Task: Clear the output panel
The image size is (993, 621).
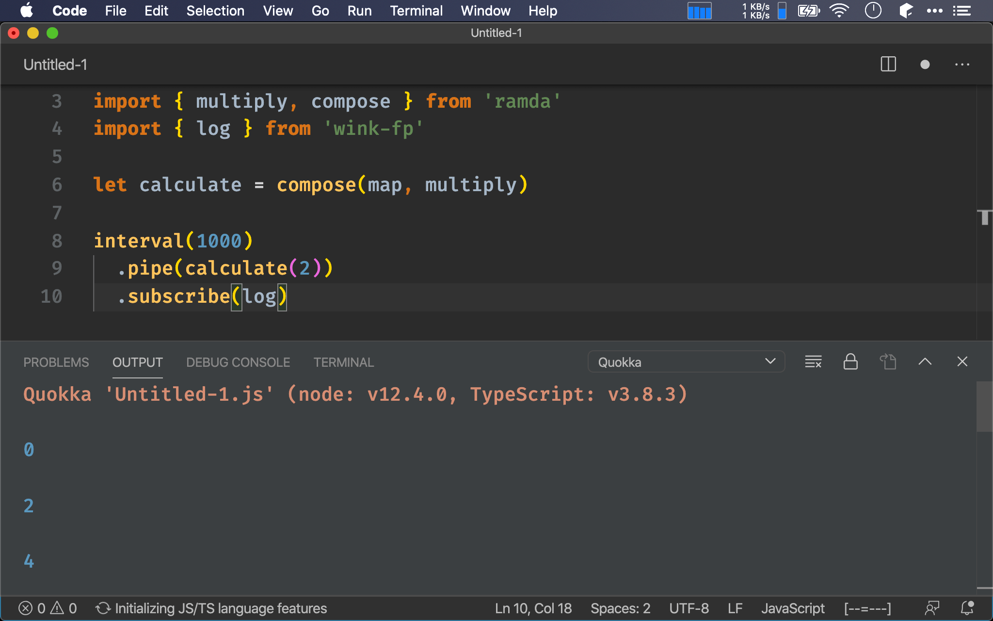Action: click(813, 362)
